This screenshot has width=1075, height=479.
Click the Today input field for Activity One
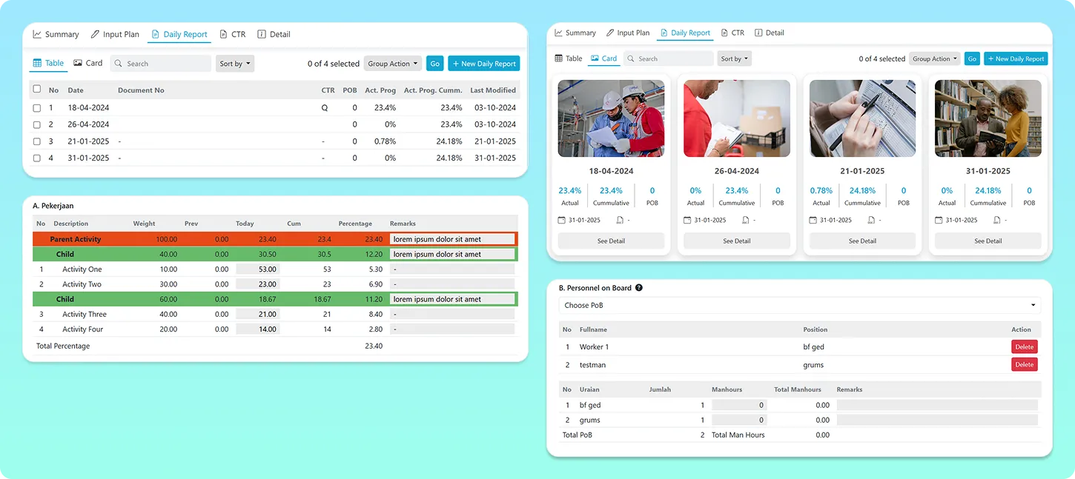(258, 269)
